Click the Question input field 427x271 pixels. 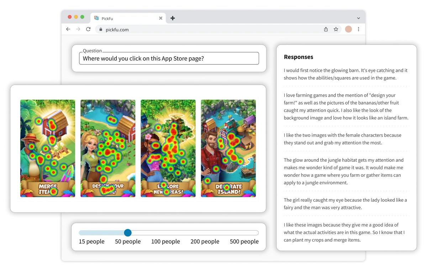(169, 58)
